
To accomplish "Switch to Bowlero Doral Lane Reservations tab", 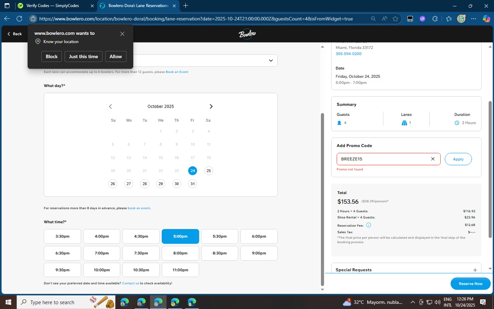I will point(138,6).
